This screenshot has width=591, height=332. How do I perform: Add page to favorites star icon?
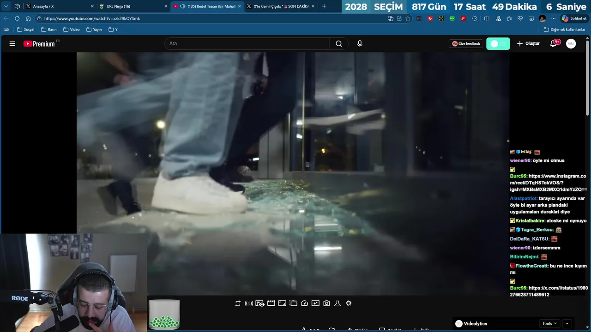tap(408, 18)
